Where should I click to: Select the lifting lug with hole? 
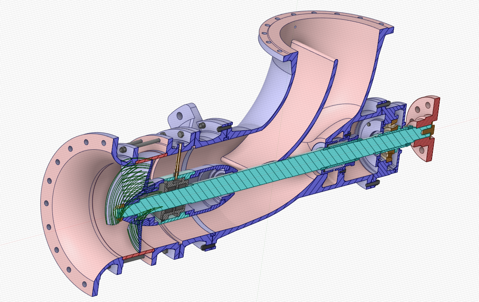tap(182, 115)
